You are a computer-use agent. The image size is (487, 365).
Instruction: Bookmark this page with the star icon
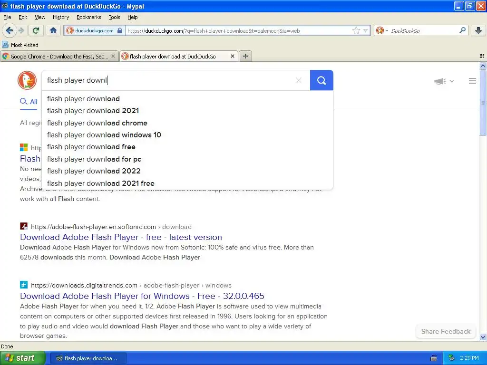tap(356, 30)
